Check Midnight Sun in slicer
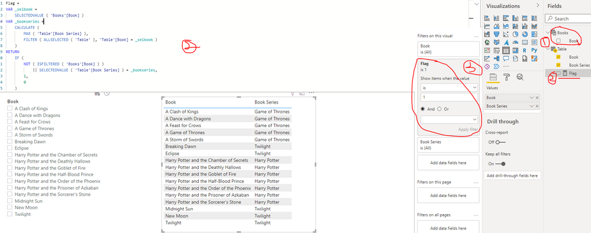 click(9, 201)
